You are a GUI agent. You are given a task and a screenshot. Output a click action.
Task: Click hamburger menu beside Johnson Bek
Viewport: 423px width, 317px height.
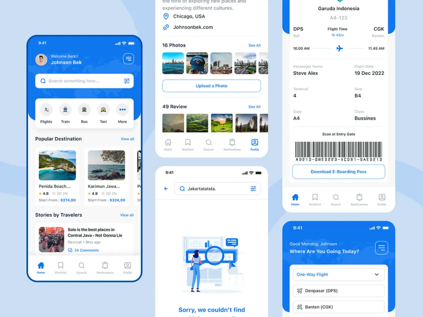coord(128,59)
